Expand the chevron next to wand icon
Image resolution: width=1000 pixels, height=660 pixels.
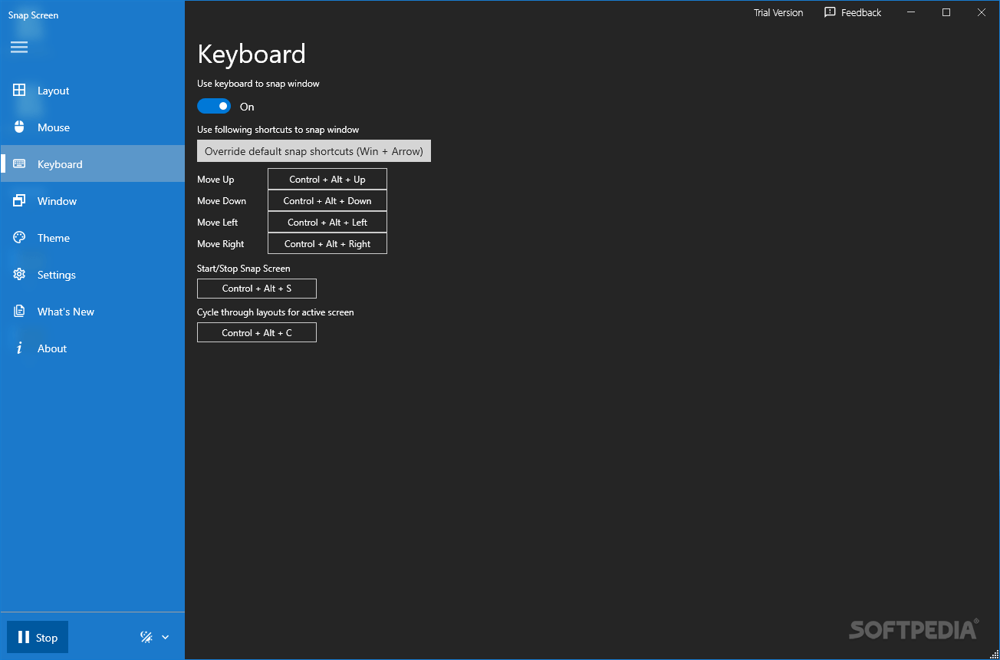[166, 637]
